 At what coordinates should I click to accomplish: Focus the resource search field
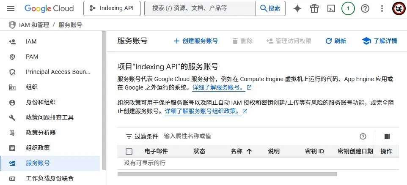pos(200,8)
